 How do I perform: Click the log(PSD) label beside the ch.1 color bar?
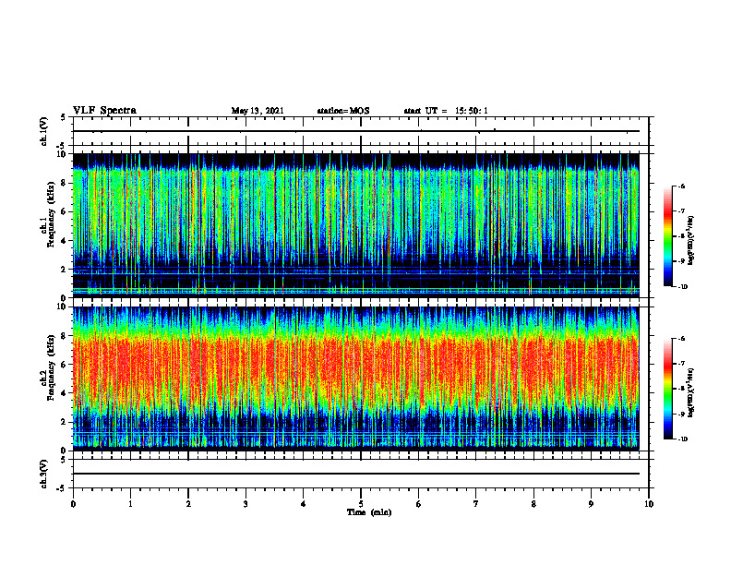tap(691, 240)
